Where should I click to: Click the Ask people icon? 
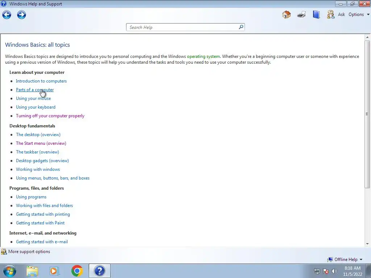[x=331, y=14]
